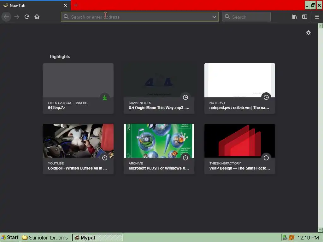Viewport: 323px width, 242px height.
Task: Go forward to the next page
Action: 17,17
